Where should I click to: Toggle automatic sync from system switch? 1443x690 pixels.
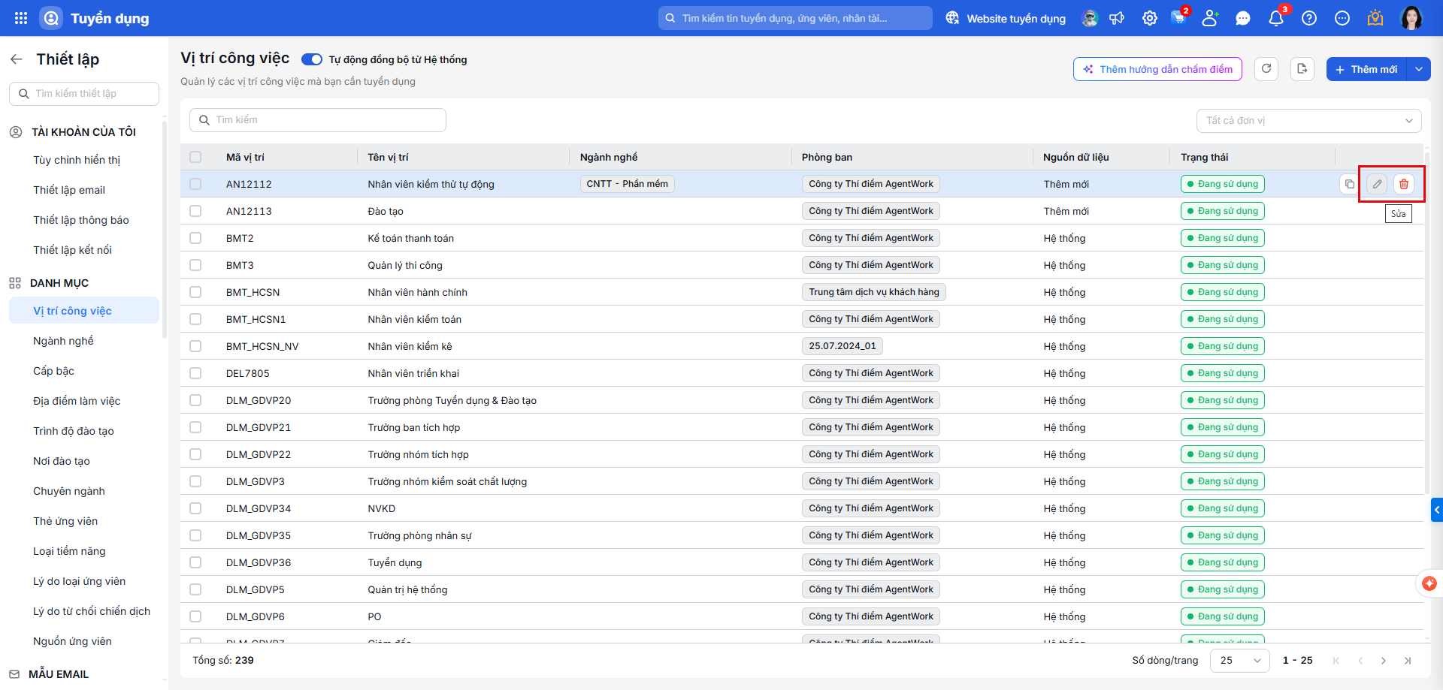312,59
